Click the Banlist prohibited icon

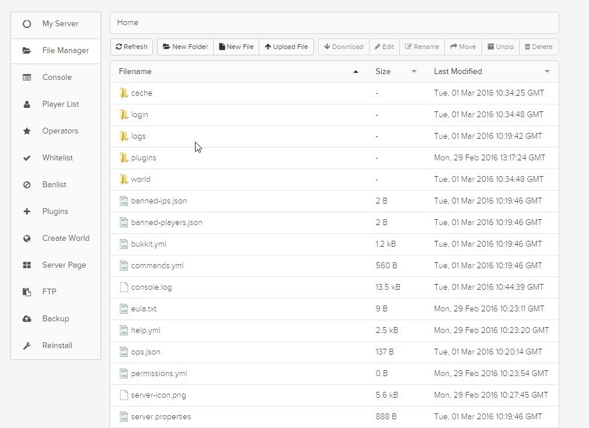click(x=27, y=185)
